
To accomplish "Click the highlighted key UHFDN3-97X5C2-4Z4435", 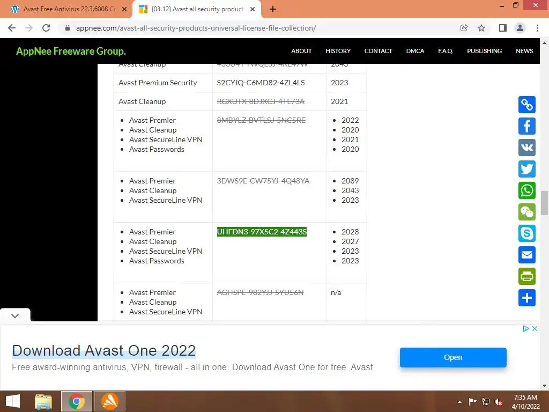I will (262, 232).
